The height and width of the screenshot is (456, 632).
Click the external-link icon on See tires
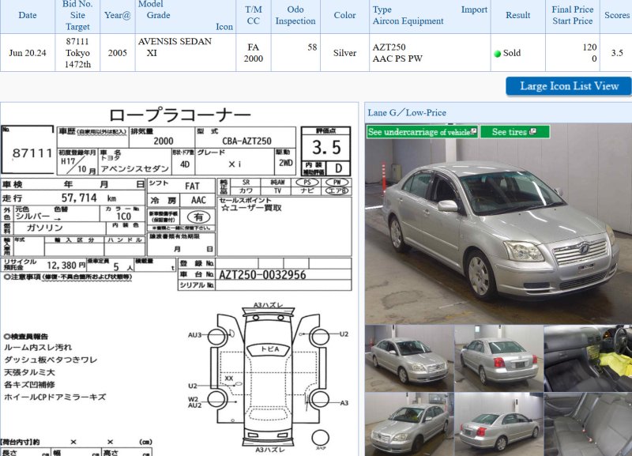533,132
